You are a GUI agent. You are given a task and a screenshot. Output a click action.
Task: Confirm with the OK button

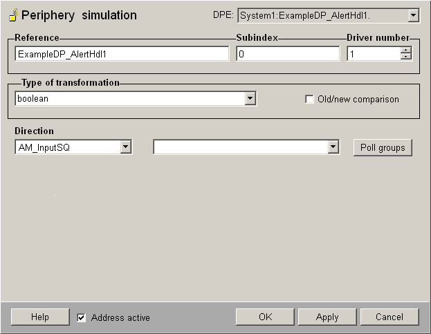pyautogui.click(x=265, y=317)
